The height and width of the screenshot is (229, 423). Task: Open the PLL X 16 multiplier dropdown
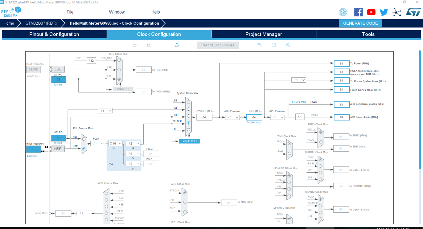click(115, 144)
